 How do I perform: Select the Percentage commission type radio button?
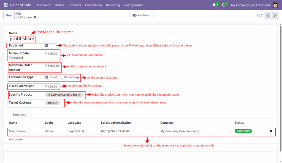tap(61, 77)
